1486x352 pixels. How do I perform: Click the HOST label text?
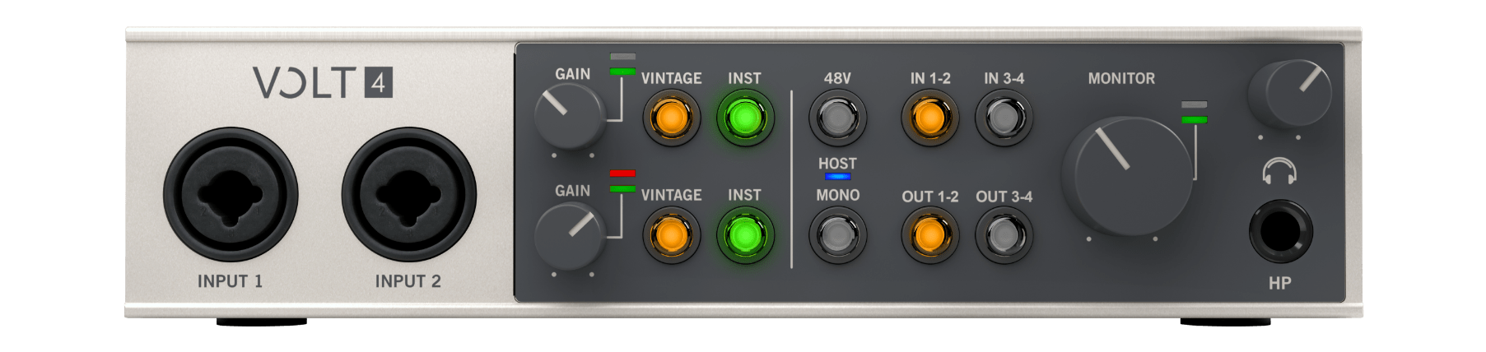[837, 164]
